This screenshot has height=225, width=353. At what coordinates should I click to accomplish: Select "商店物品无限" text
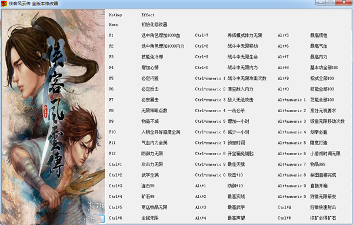point(154,207)
